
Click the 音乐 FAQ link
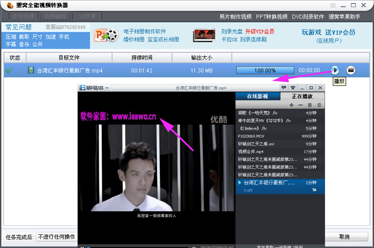24,45
